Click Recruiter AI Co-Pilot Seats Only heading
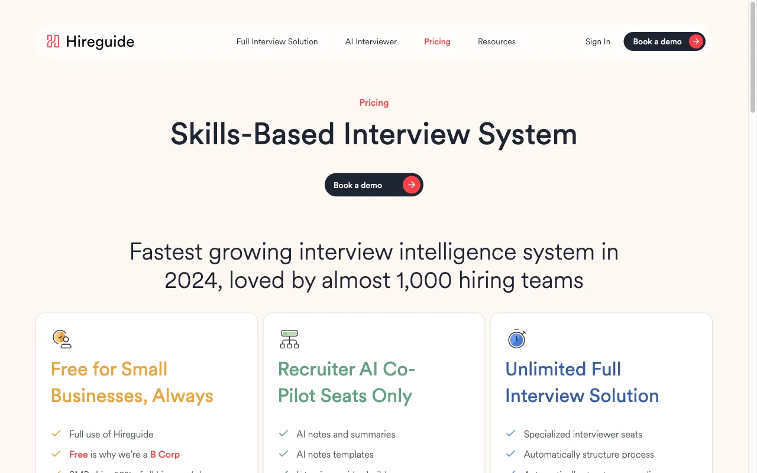Image resolution: width=757 pixels, height=473 pixels. click(x=347, y=383)
